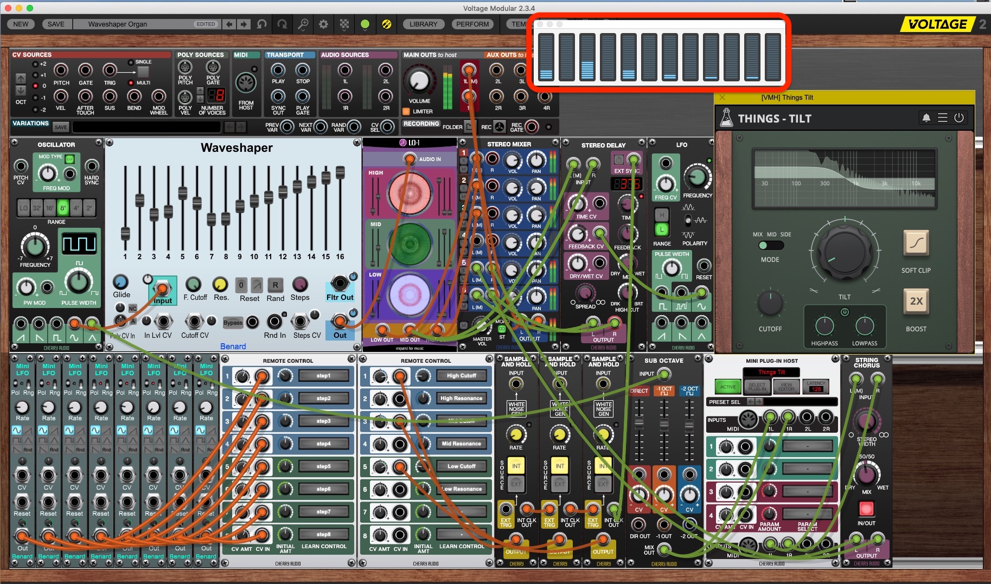The image size is (991, 584).
Task: Select the 16' oscillator range button
Action: pos(50,208)
